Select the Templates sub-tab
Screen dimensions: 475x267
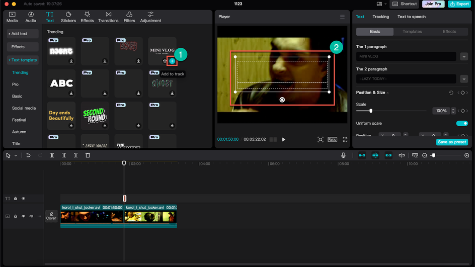[x=412, y=32]
